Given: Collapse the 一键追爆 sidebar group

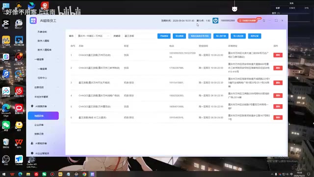Looking at the screenshot, I should point(58,59).
